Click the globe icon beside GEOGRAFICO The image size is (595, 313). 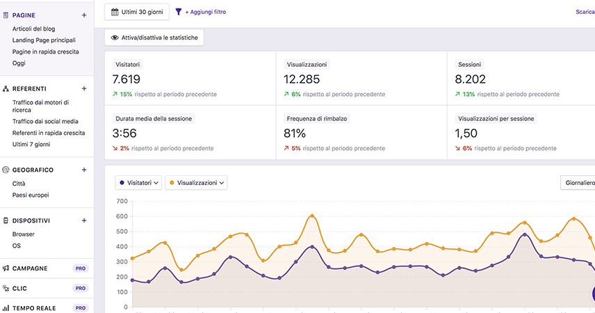coord(6,170)
